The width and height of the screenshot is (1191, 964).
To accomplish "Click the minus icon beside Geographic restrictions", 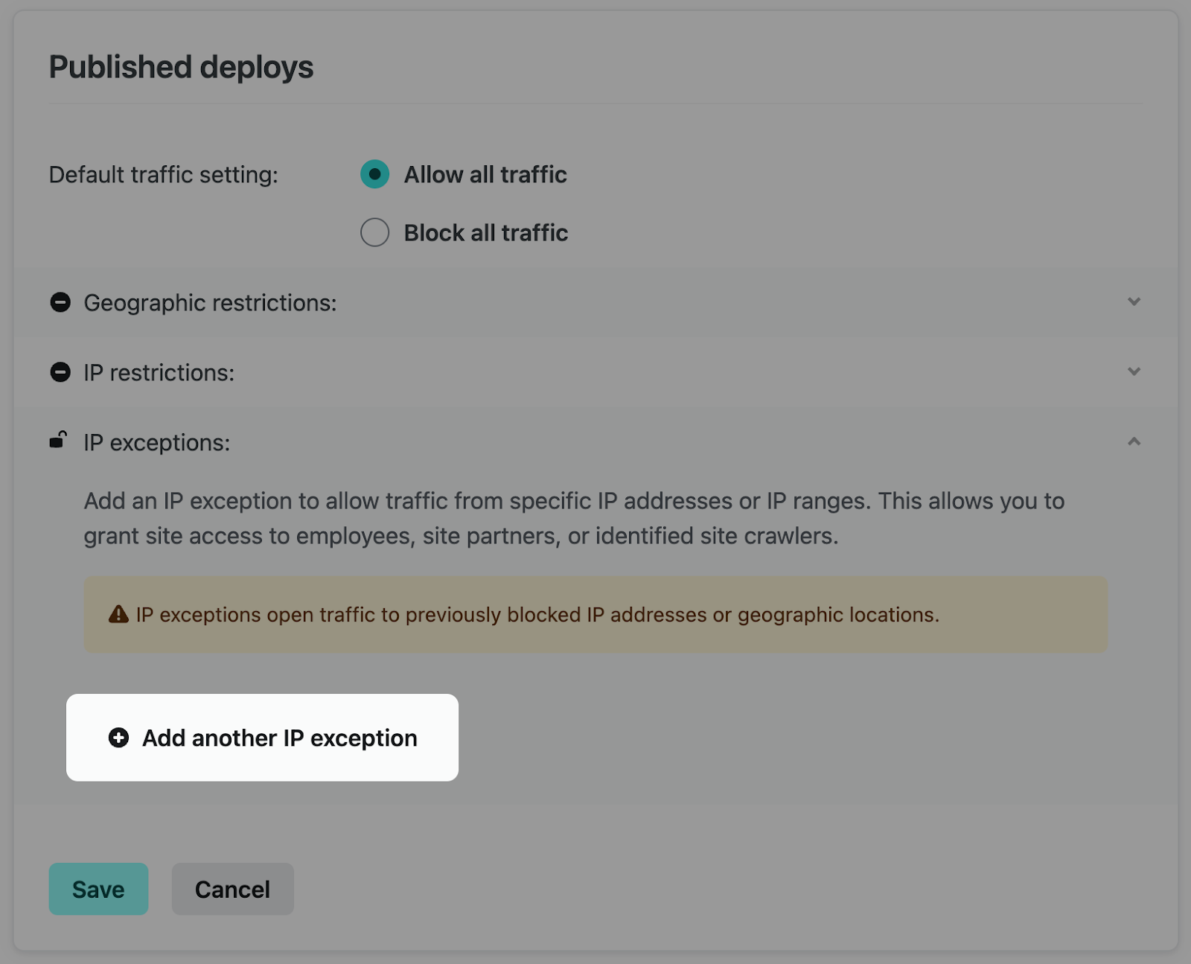I will click(60, 302).
